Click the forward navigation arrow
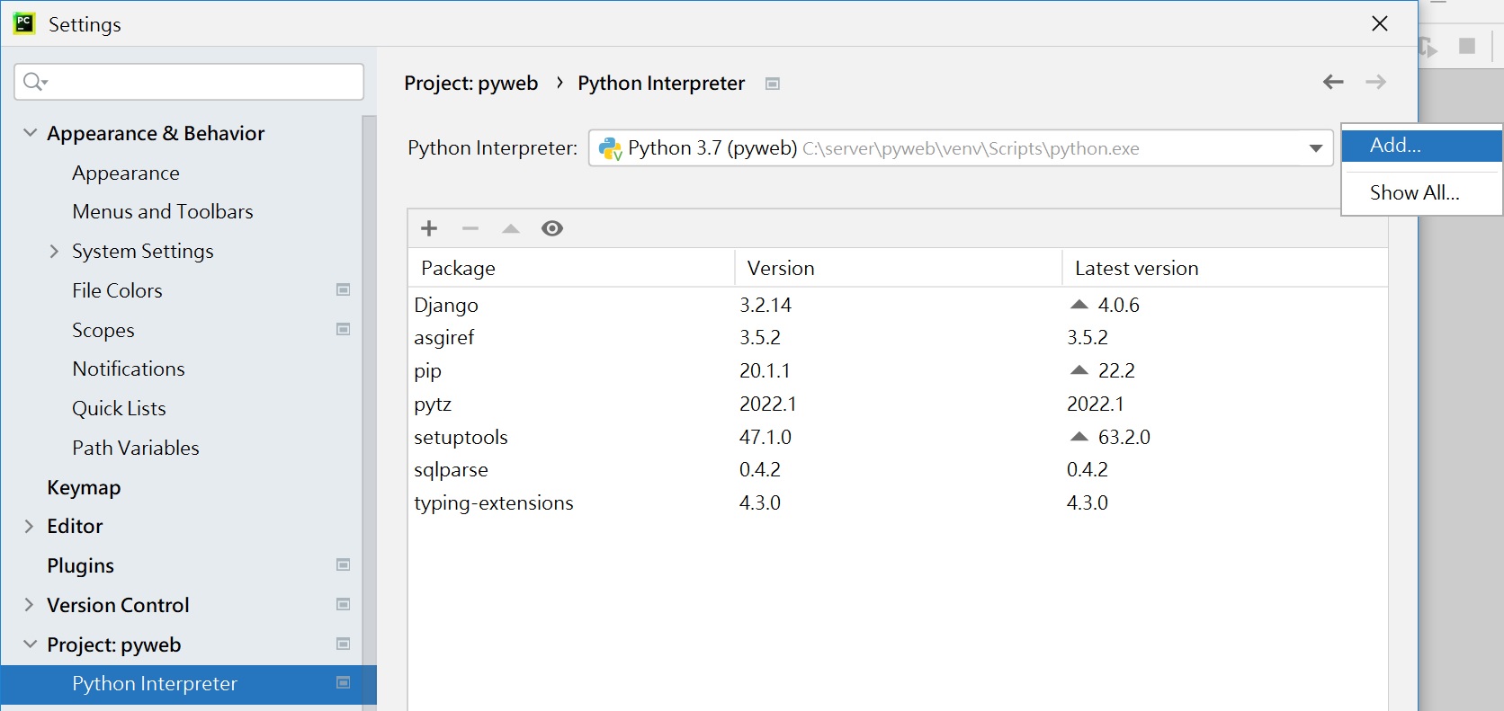1504x711 pixels. (x=1375, y=82)
